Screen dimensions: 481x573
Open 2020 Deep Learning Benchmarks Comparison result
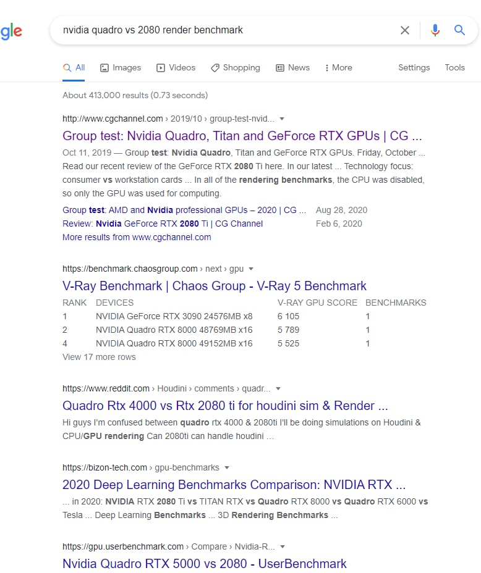click(234, 485)
